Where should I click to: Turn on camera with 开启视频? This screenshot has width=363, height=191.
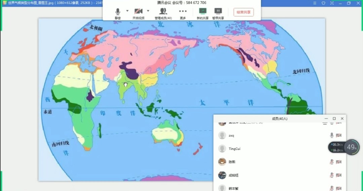coord(138,12)
